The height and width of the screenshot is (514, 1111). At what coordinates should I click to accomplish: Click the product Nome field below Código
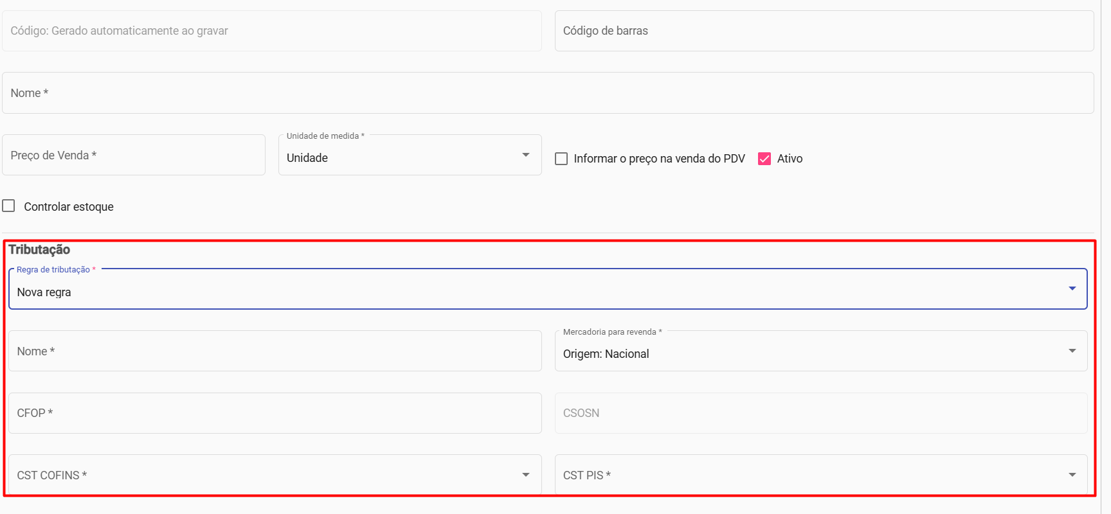pos(546,93)
